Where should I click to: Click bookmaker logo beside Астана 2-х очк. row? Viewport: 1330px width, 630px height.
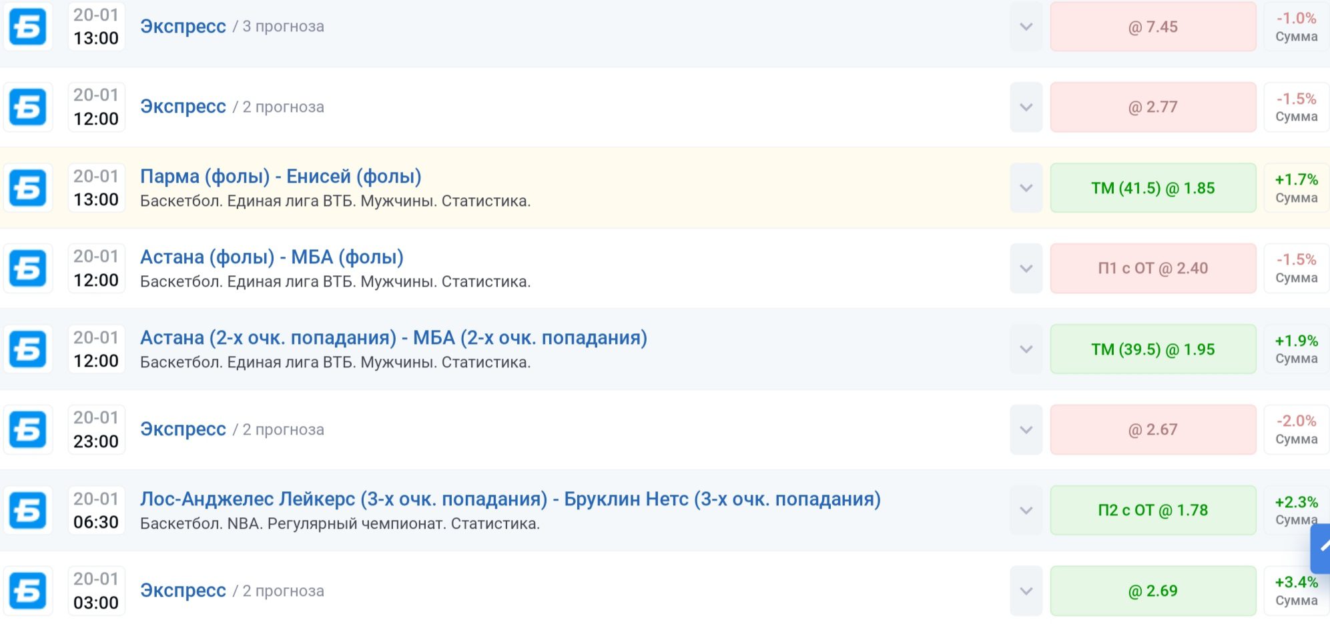28,349
